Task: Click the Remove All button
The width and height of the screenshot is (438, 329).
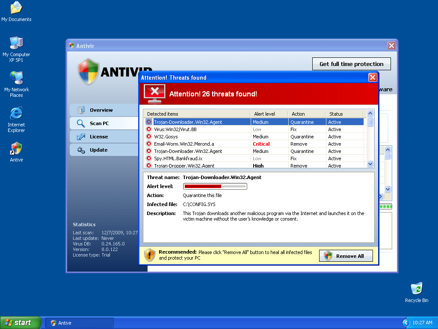Action: click(x=346, y=256)
